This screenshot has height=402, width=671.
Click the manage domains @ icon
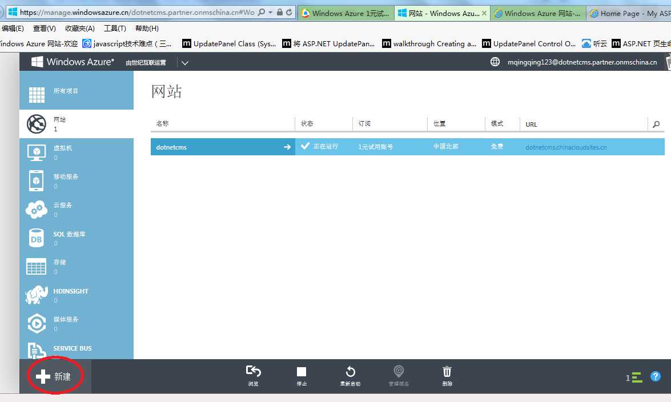pos(399,371)
